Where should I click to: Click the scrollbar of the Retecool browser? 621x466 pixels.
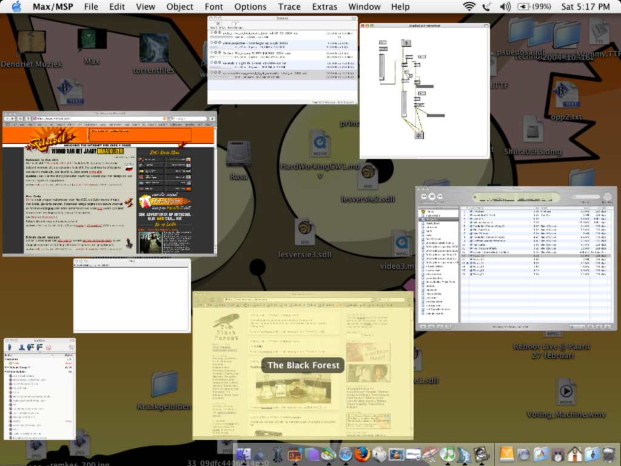(x=215, y=190)
